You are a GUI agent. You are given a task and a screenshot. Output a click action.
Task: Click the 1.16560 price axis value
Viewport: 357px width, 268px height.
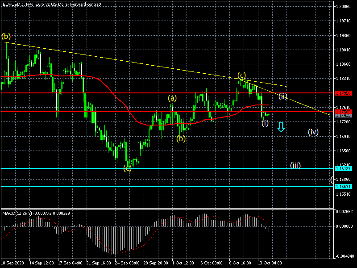[343, 151]
